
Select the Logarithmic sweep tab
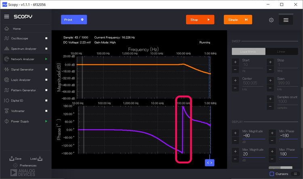[x=248, y=52]
